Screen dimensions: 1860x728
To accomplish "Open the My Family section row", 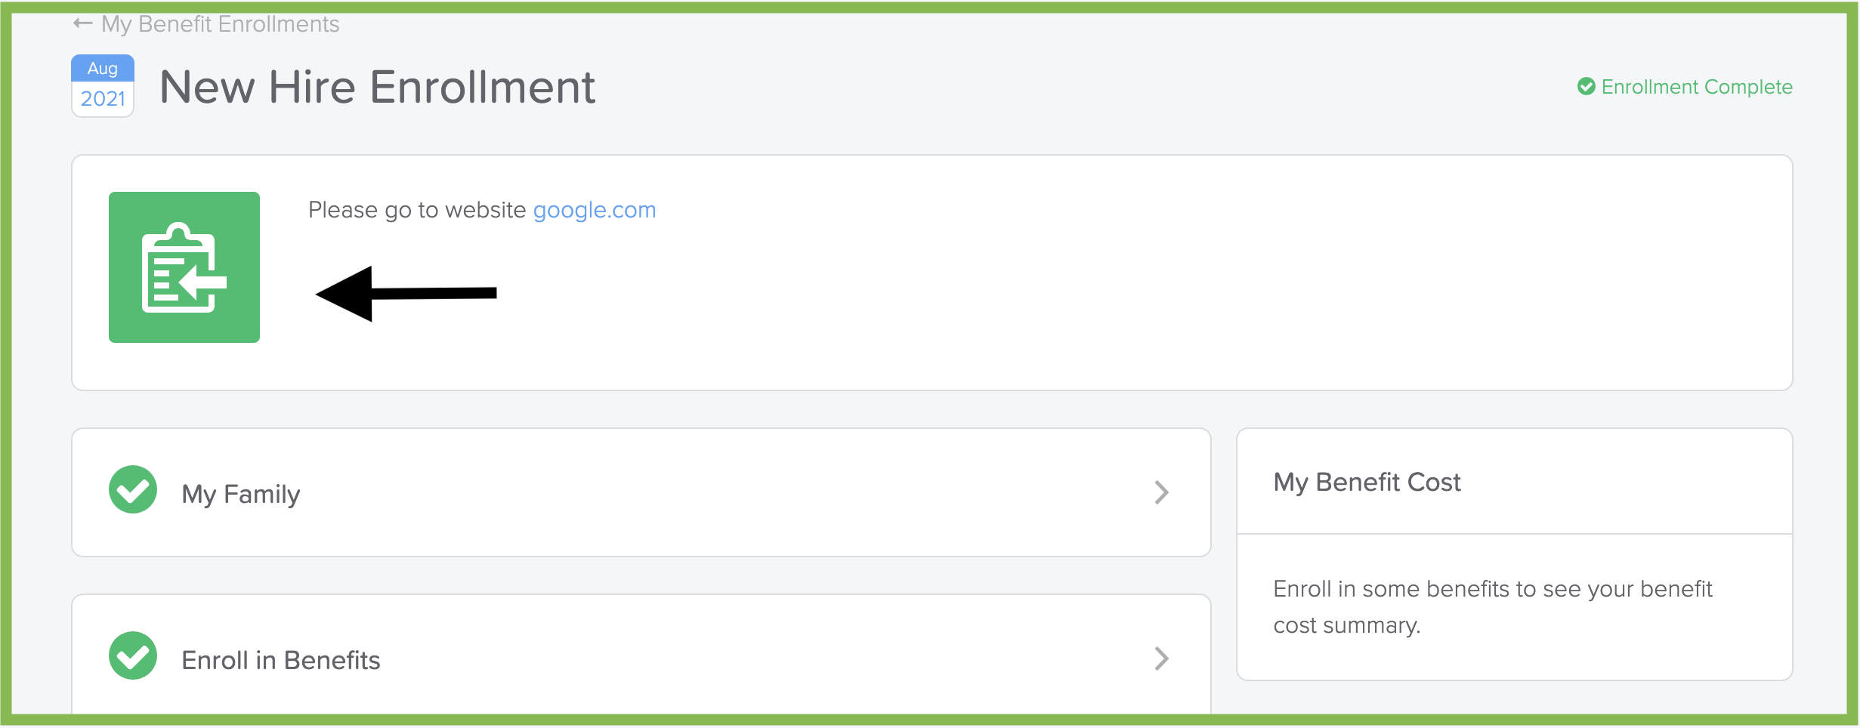I will (x=641, y=492).
